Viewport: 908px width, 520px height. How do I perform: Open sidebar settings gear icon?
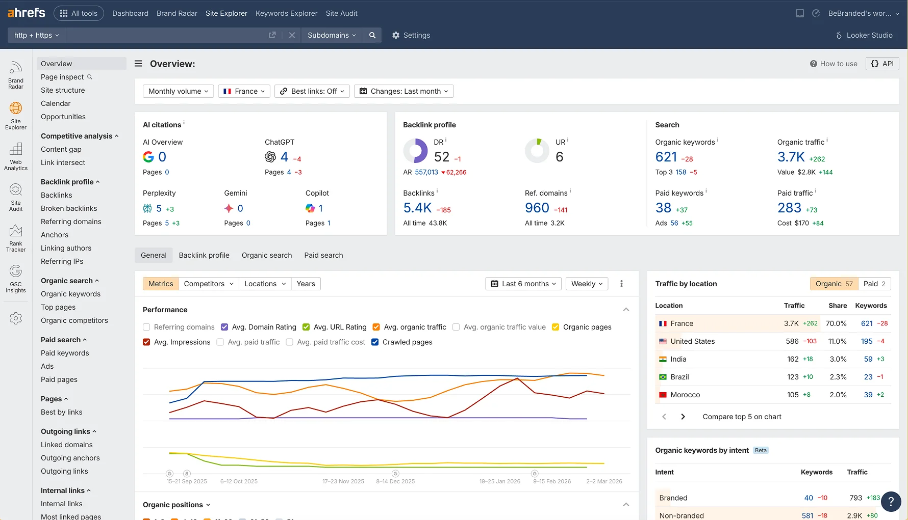(x=16, y=318)
